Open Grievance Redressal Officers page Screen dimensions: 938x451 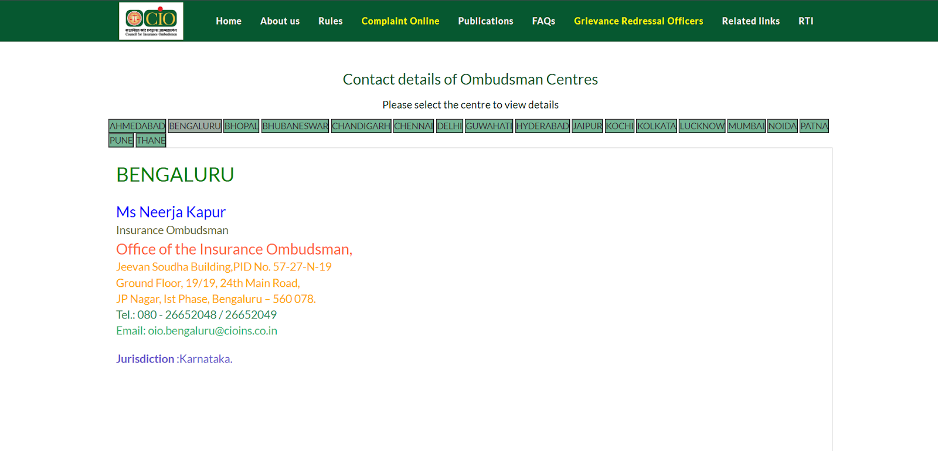[638, 21]
